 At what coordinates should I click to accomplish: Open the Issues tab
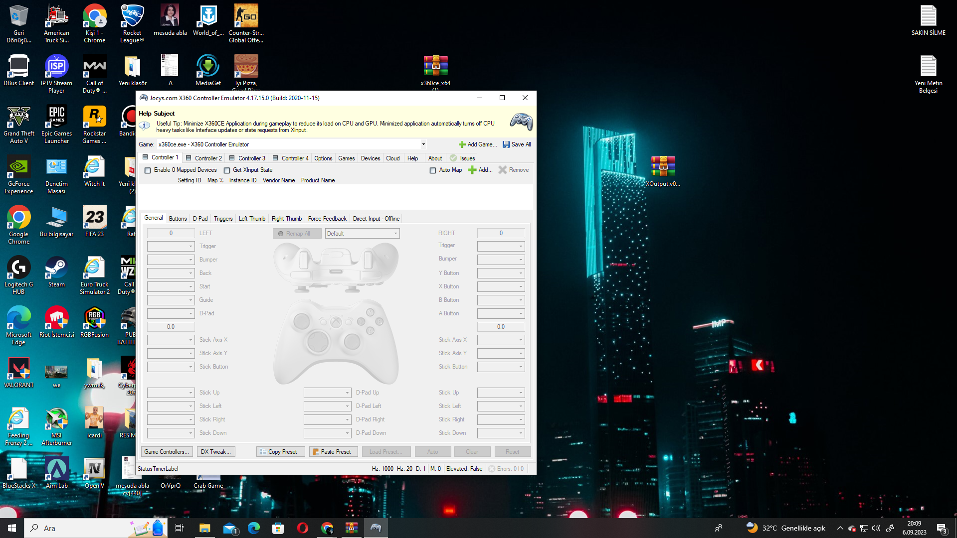[x=463, y=158]
